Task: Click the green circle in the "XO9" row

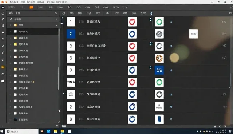Action: (159, 82)
